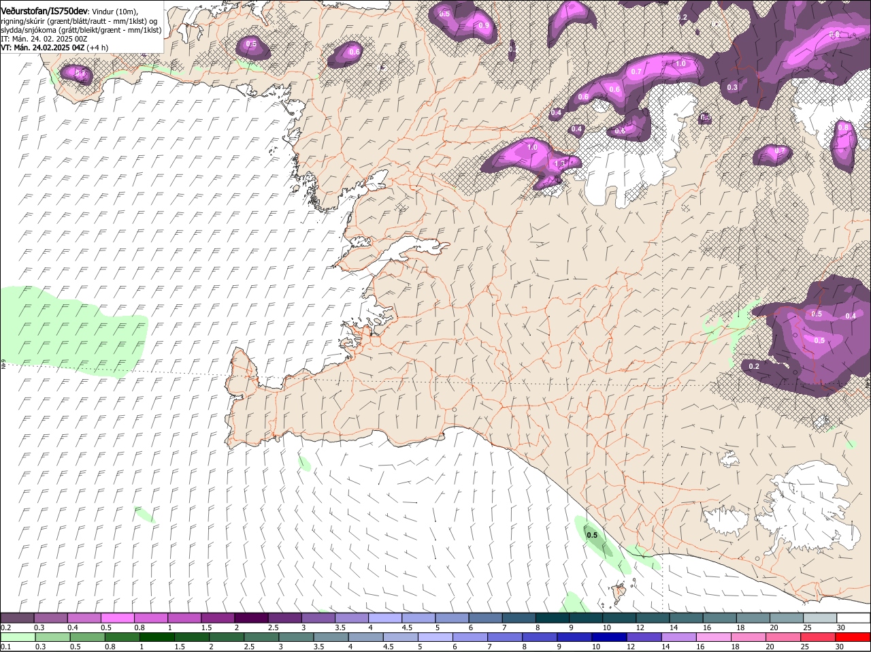Click the green 0.5 rain value offshore
This screenshot has height=652, width=871.
coord(592,535)
